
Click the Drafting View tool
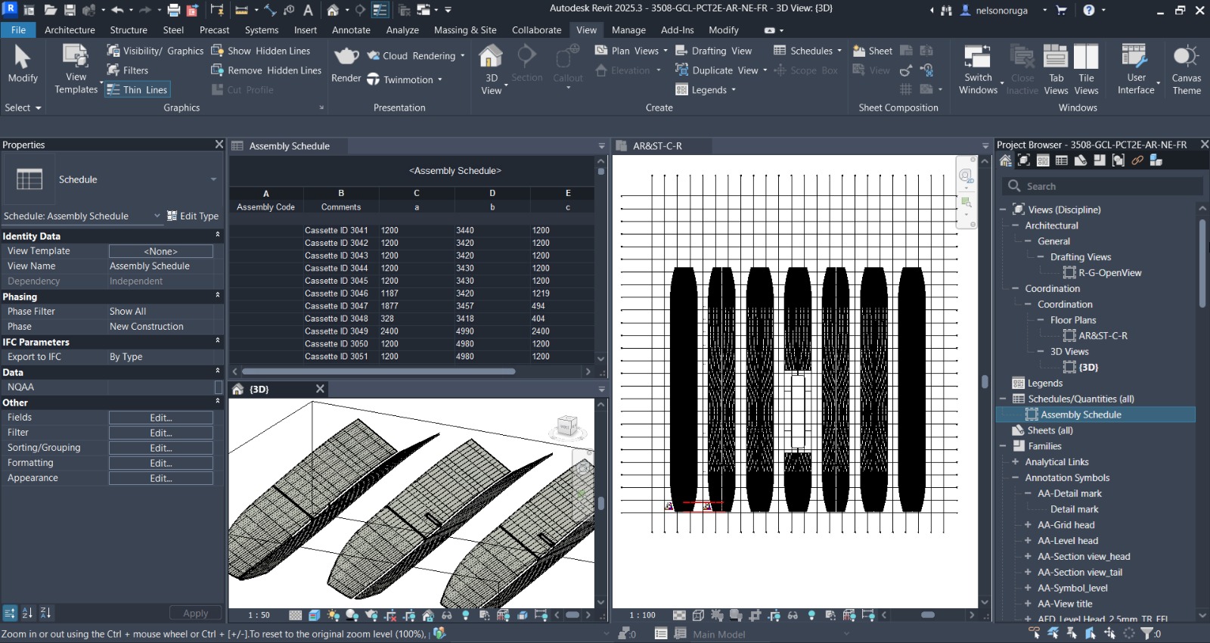click(x=714, y=51)
